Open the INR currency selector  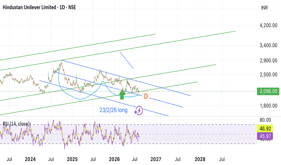tap(268, 8)
